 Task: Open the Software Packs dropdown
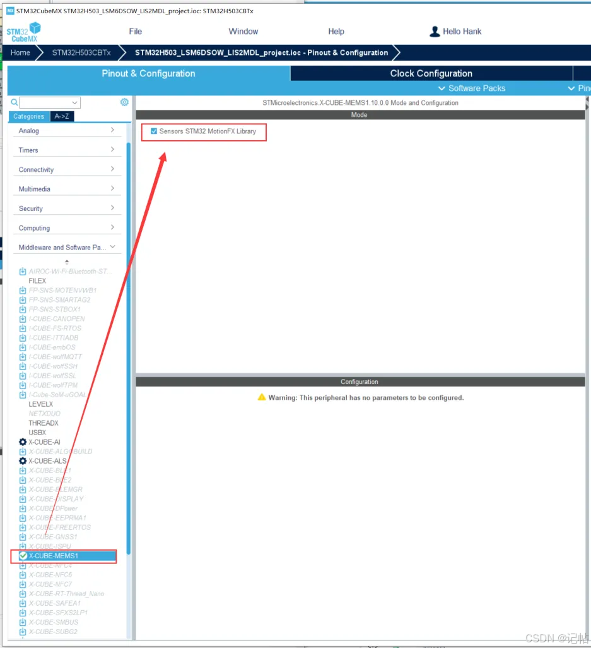472,88
